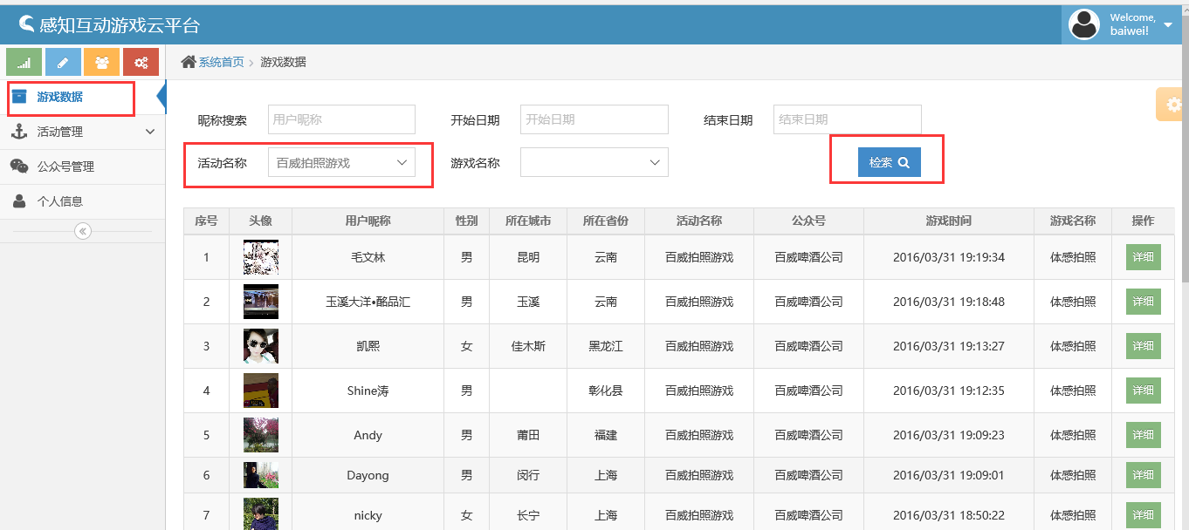Click the 感知互动游戏云平台 title
This screenshot has height=530, width=1189.
tap(120, 24)
